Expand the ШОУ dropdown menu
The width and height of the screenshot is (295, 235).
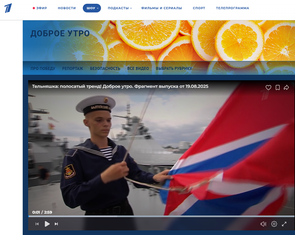pyautogui.click(x=92, y=8)
